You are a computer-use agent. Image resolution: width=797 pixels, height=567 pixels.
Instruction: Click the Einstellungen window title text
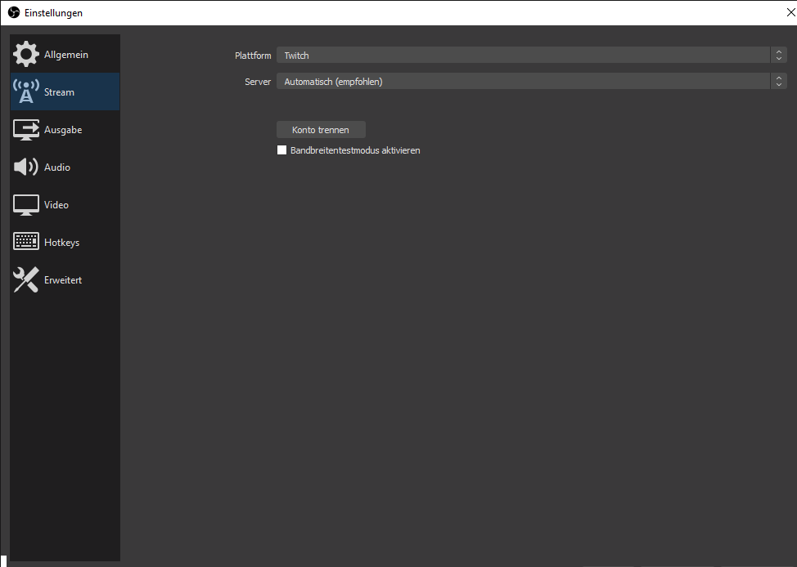[x=53, y=13]
